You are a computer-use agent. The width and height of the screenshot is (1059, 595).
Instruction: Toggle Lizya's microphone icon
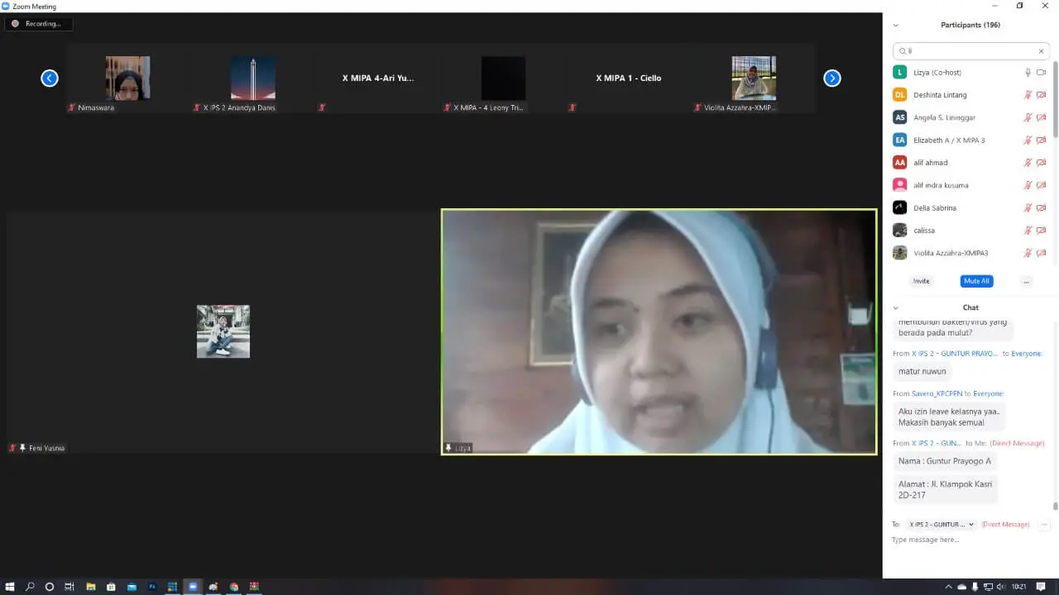click(1028, 73)
